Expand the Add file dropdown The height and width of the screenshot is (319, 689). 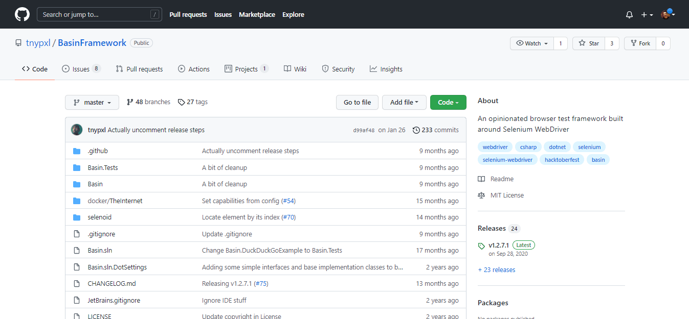[x=404, y=103]
